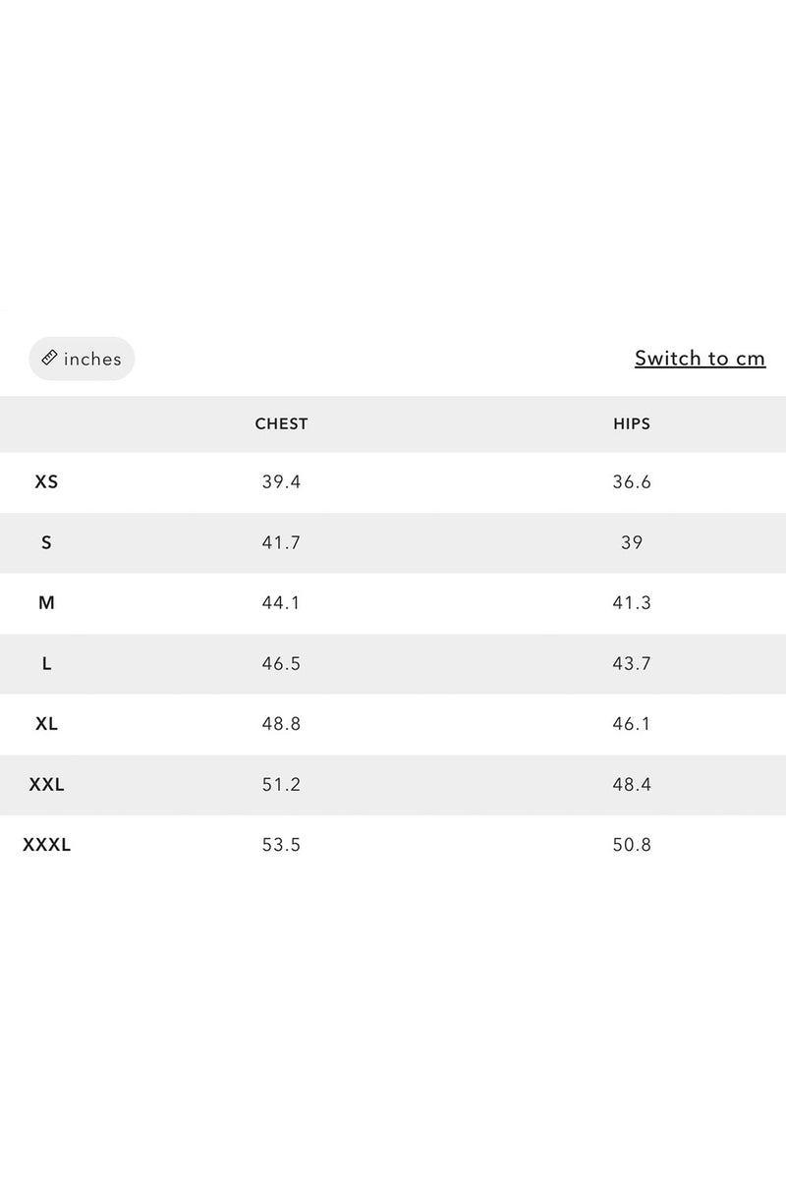This screenshot has height=1179, width=786.
Task: Click the HIPS column header
Action: (632, 424)
